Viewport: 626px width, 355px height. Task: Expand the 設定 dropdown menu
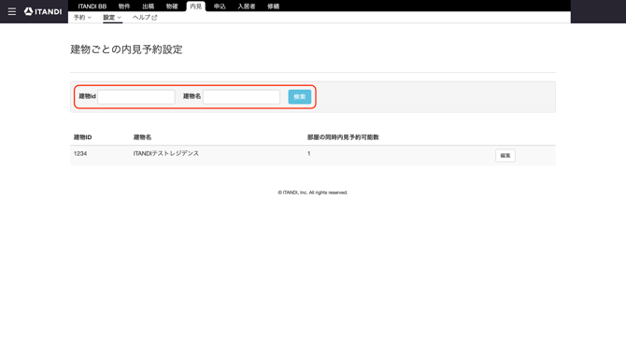[112, 18]
